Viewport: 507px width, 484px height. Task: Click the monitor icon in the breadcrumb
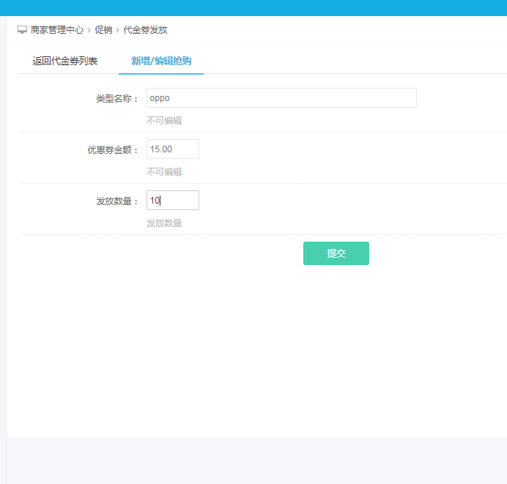22,30
